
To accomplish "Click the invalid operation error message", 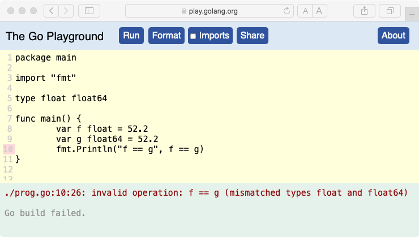I will click(x=206, y=193).
